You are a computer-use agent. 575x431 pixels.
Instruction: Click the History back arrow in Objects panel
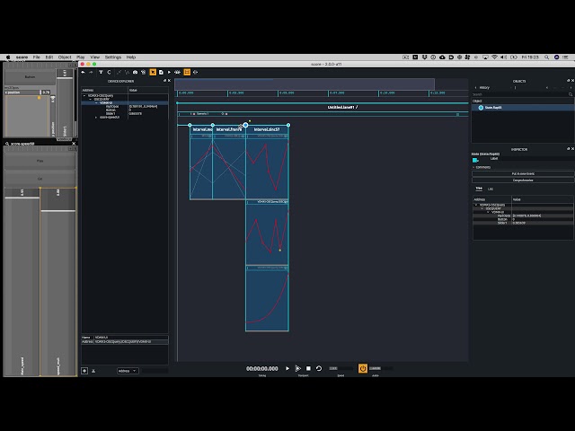(475, 88)
